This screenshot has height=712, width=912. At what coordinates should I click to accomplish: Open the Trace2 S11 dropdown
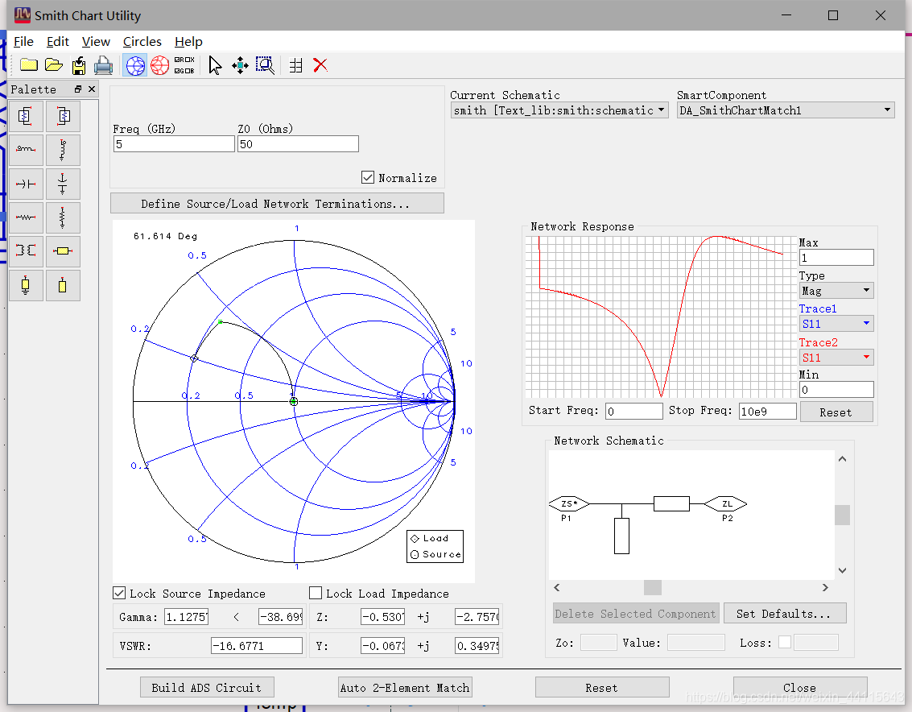(x=836, y=358)
